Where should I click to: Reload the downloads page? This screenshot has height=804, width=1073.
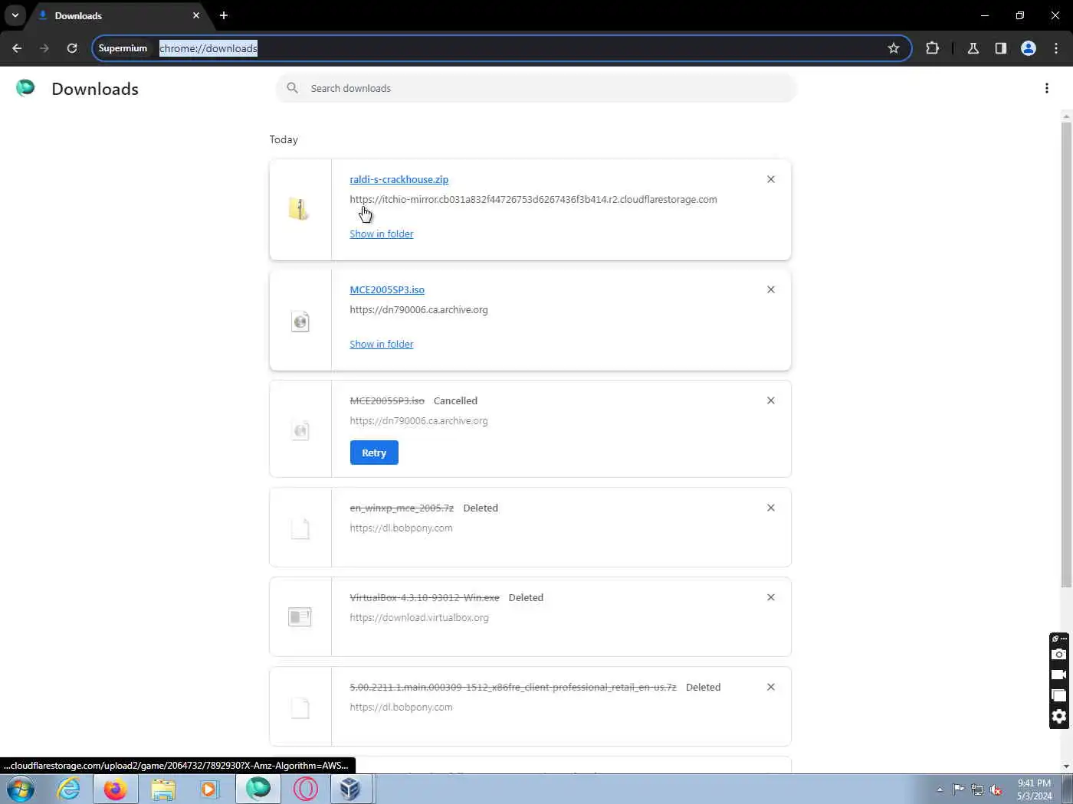(72, 48)
